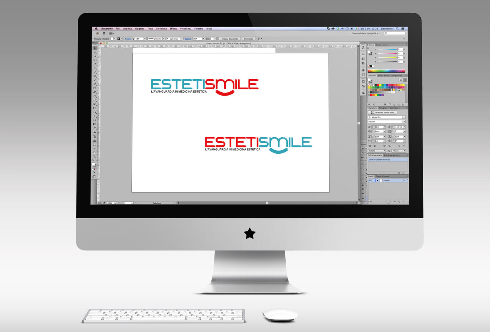490x332 pixels.
Task: Select the Paintbrush tool
Action: (95, 80)
